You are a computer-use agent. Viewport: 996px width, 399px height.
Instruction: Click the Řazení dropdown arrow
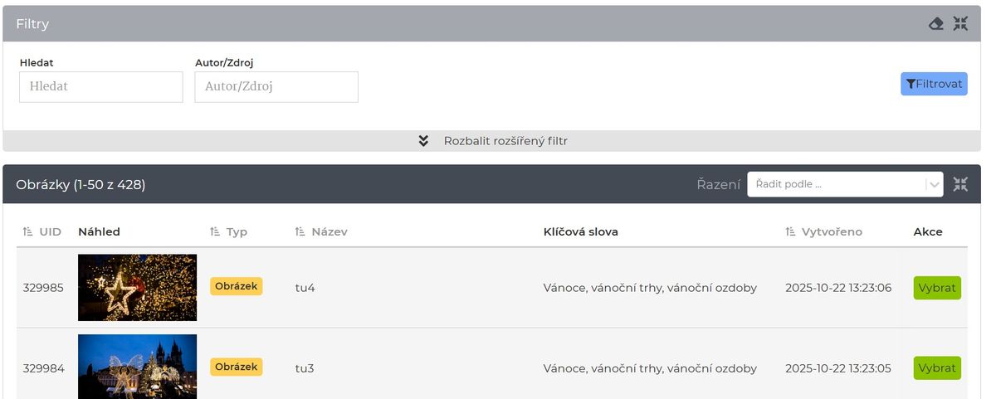click(x=935, y=184)
